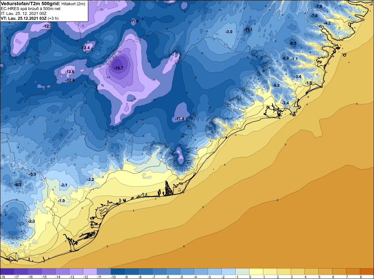374x279 pixels.
Task: Click the -14 legend scale number
Action: (58, 277)
